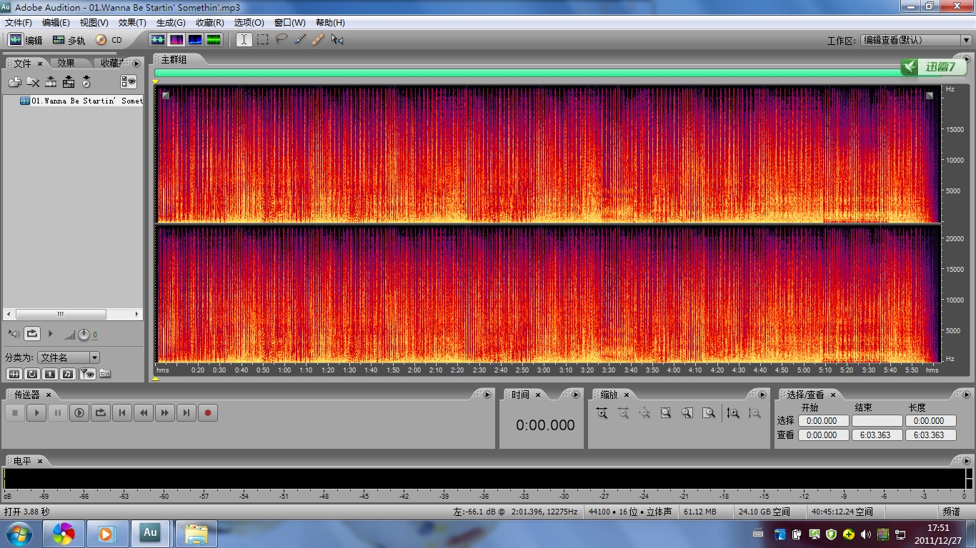976x548 pixels.
Task: Click the Play button in transport
Action: click(x=36, y=412)
